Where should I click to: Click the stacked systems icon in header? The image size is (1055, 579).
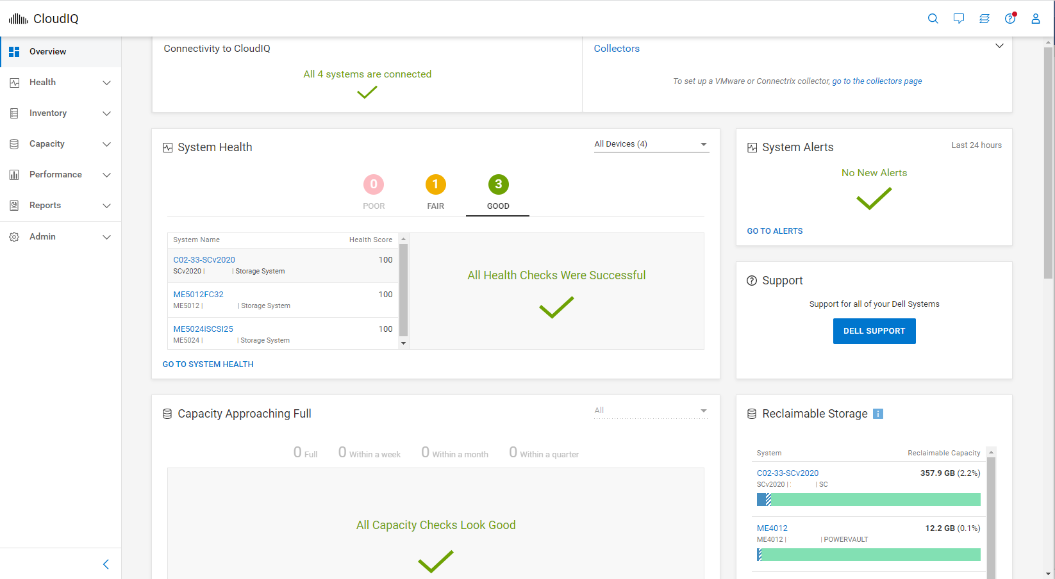pos(984,19)
